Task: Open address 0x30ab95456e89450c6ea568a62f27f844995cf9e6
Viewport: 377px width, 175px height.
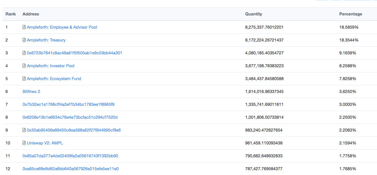Action: tap(74, 130)
